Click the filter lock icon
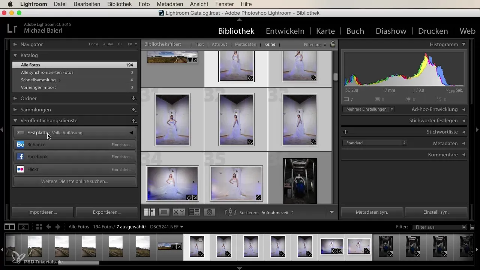The width and height of the screenshot is (480, 270). click(333, 44)
